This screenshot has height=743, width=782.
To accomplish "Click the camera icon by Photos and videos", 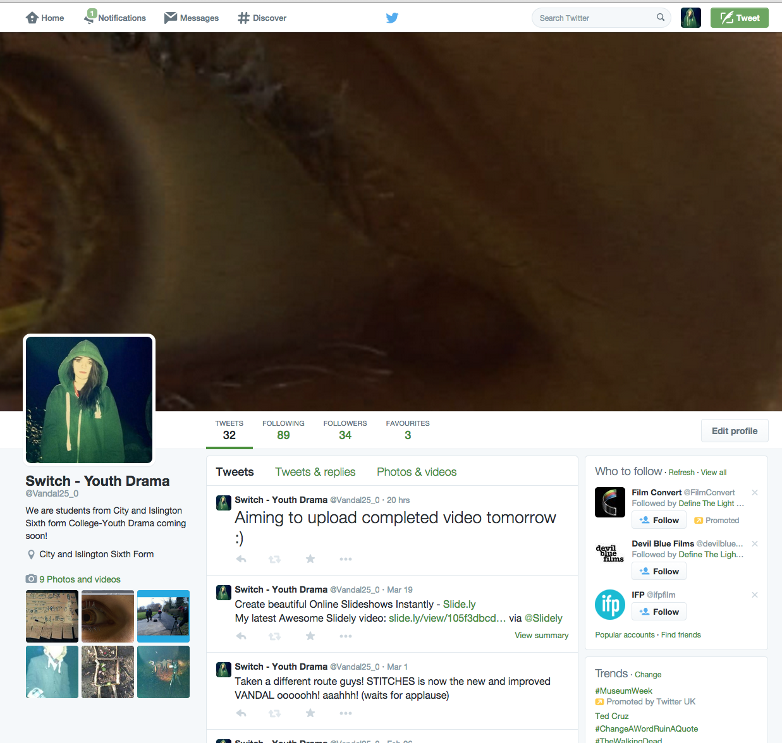I will [31, 579].
